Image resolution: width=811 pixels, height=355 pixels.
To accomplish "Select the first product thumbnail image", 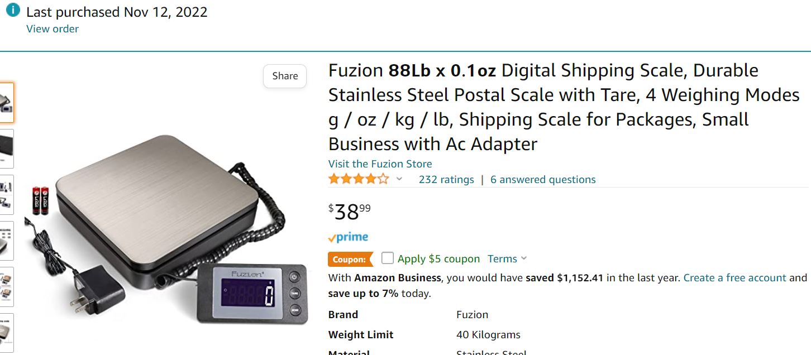I will point(7,103).
